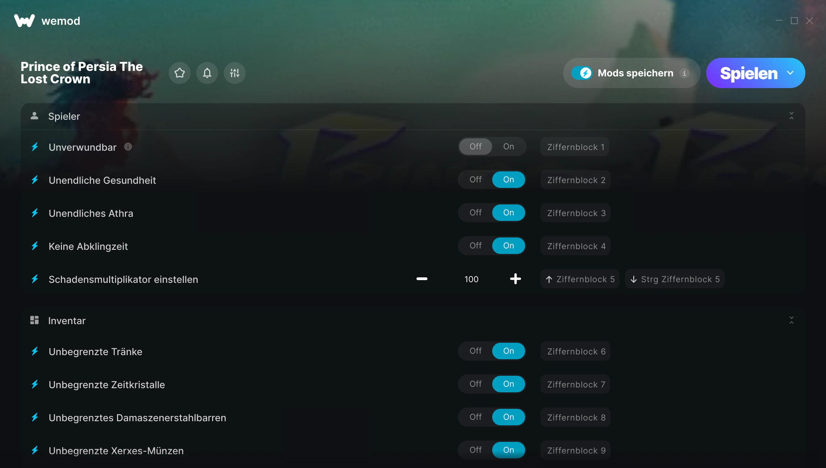This screenshot has width=826, height=468.
Task: Disable Unbegrenzte Tränke
Action: [x=475, y=351]
